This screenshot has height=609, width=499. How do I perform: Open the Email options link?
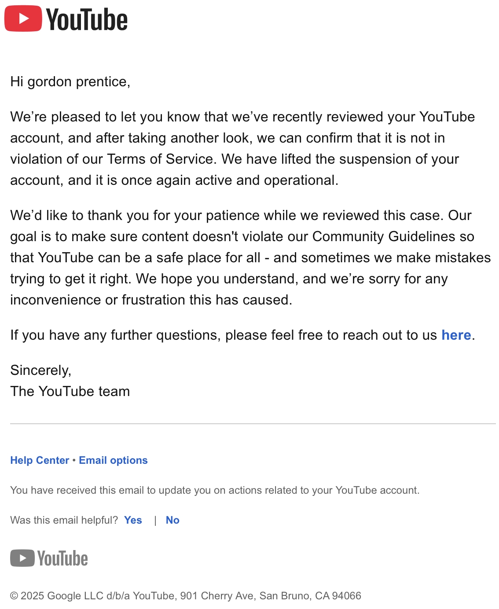pyautogui.click(x=113, y=460)
